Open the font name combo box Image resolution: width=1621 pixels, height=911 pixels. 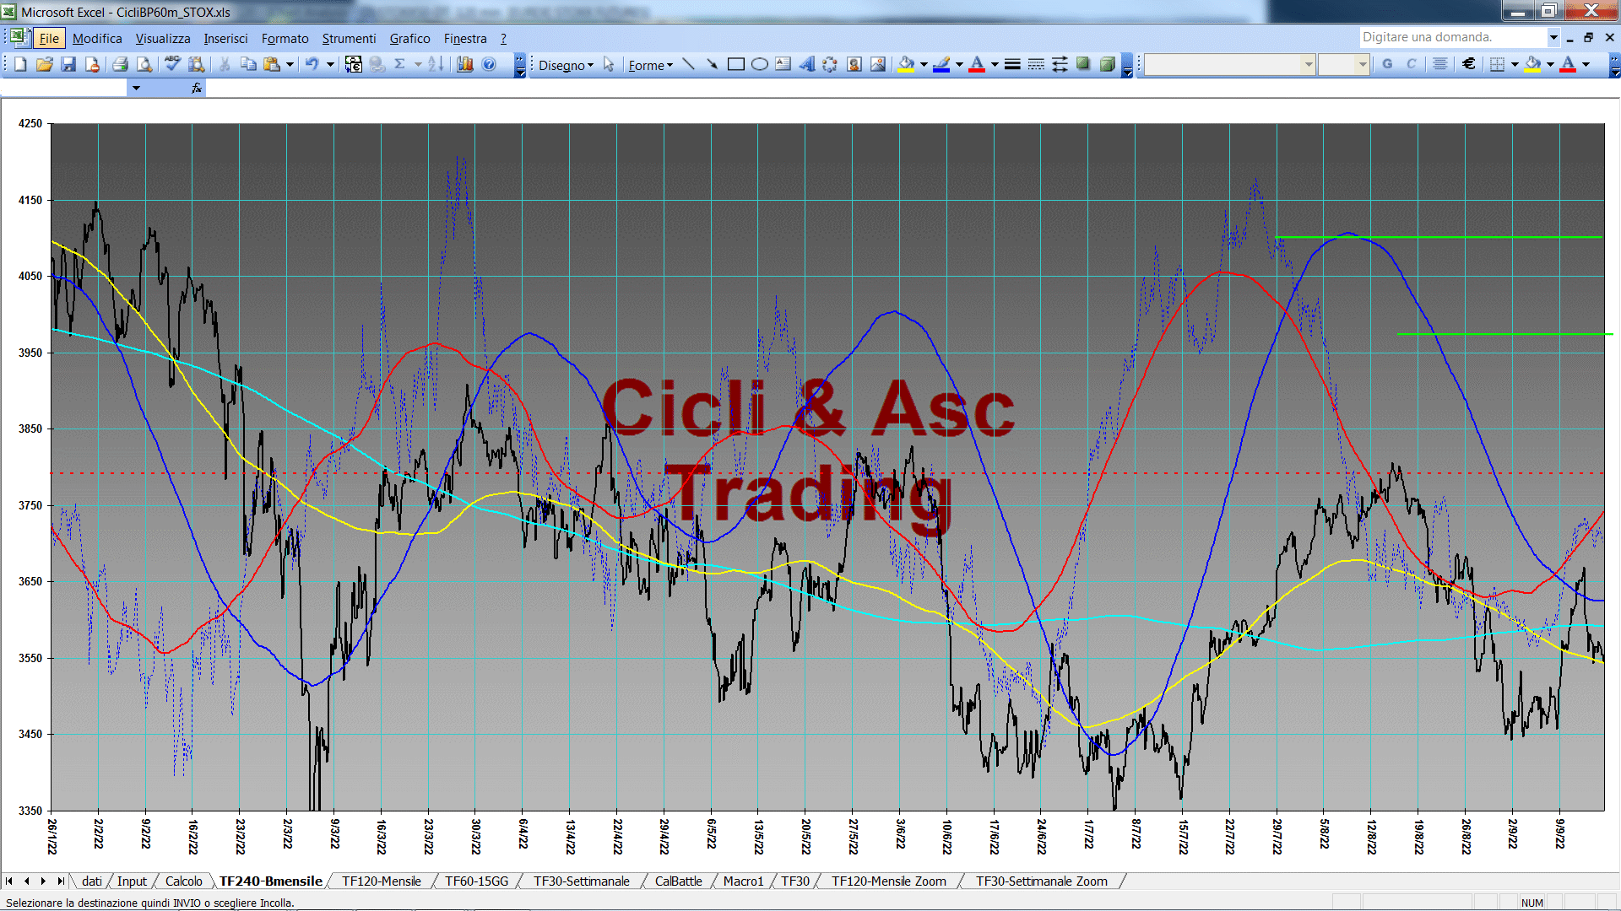pos(1230,64)
